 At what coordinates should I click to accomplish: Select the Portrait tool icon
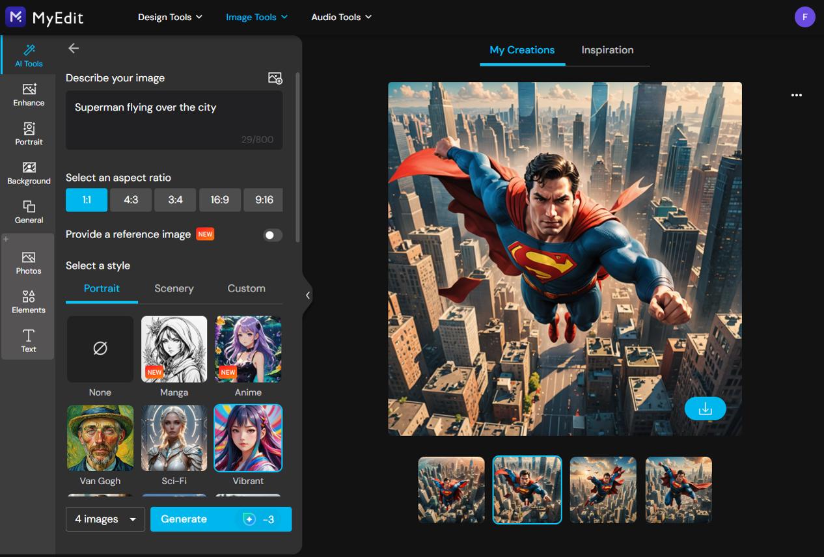pos(28,133)
